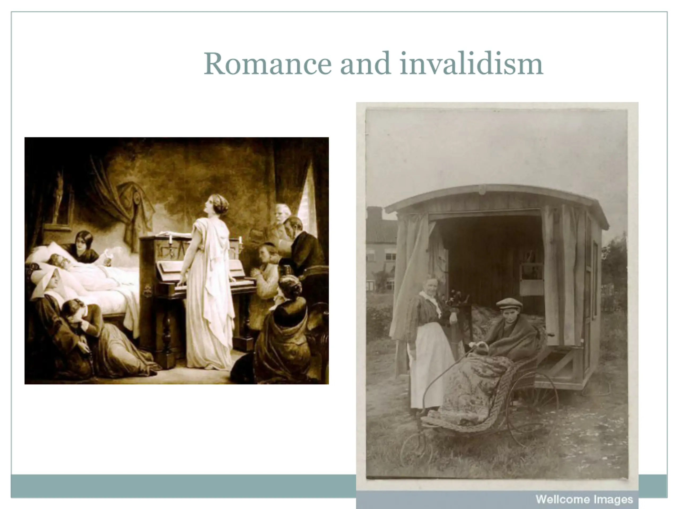This screenshot has width=679, height=509.
Task: Select the photograph of the invalid in the wheelchair
Action: pos(497,306)
